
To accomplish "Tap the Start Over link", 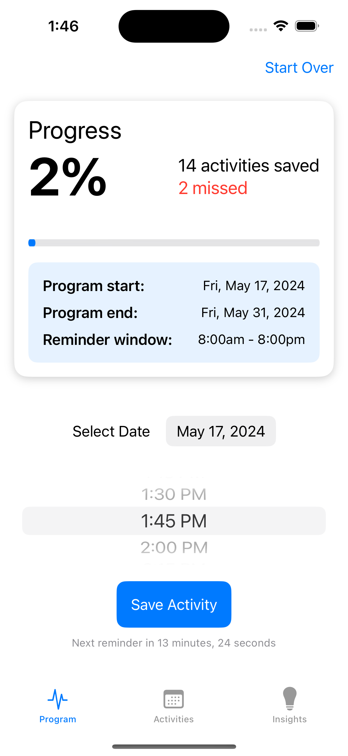I will [299, 68].
